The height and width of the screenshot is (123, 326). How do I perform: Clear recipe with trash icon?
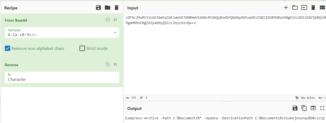[116, 7]
